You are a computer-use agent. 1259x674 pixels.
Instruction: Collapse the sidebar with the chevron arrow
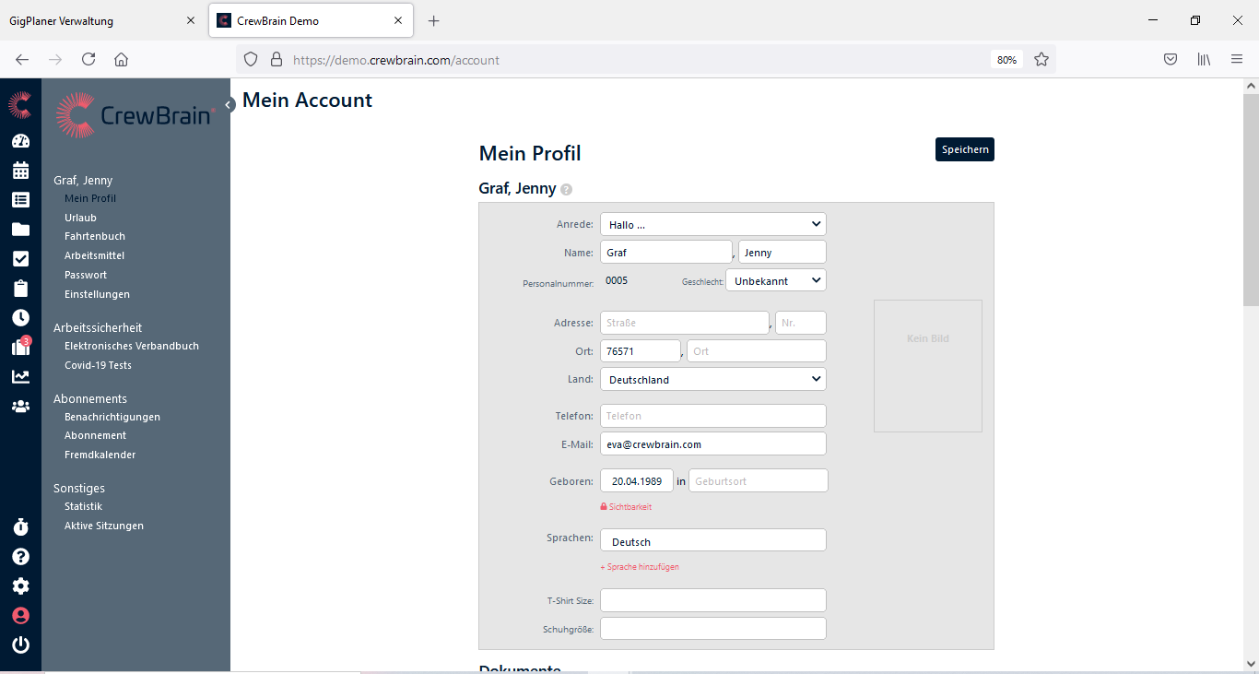click(x=229, y=105)
